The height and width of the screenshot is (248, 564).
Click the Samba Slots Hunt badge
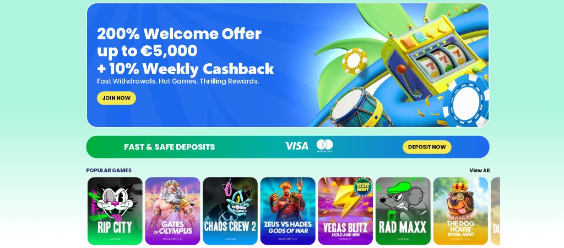pos(362,186)
